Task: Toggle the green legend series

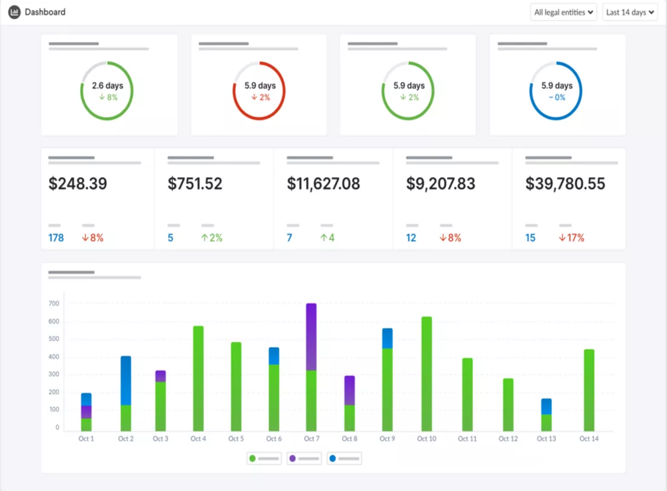Action: tap(264, 458)
